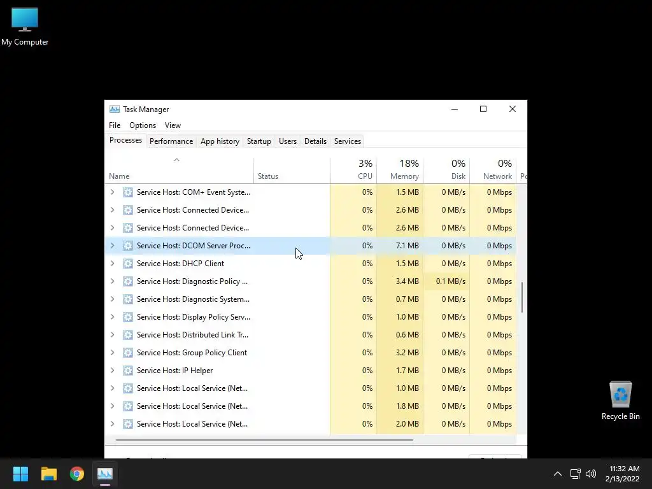Click the gear icon of COM+ Event System row
The width and height of the screenshot is (652, 489).
point(127,192)
